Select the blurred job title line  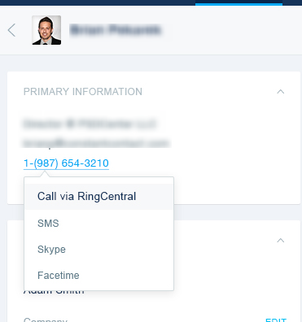[x=90, y=124]
